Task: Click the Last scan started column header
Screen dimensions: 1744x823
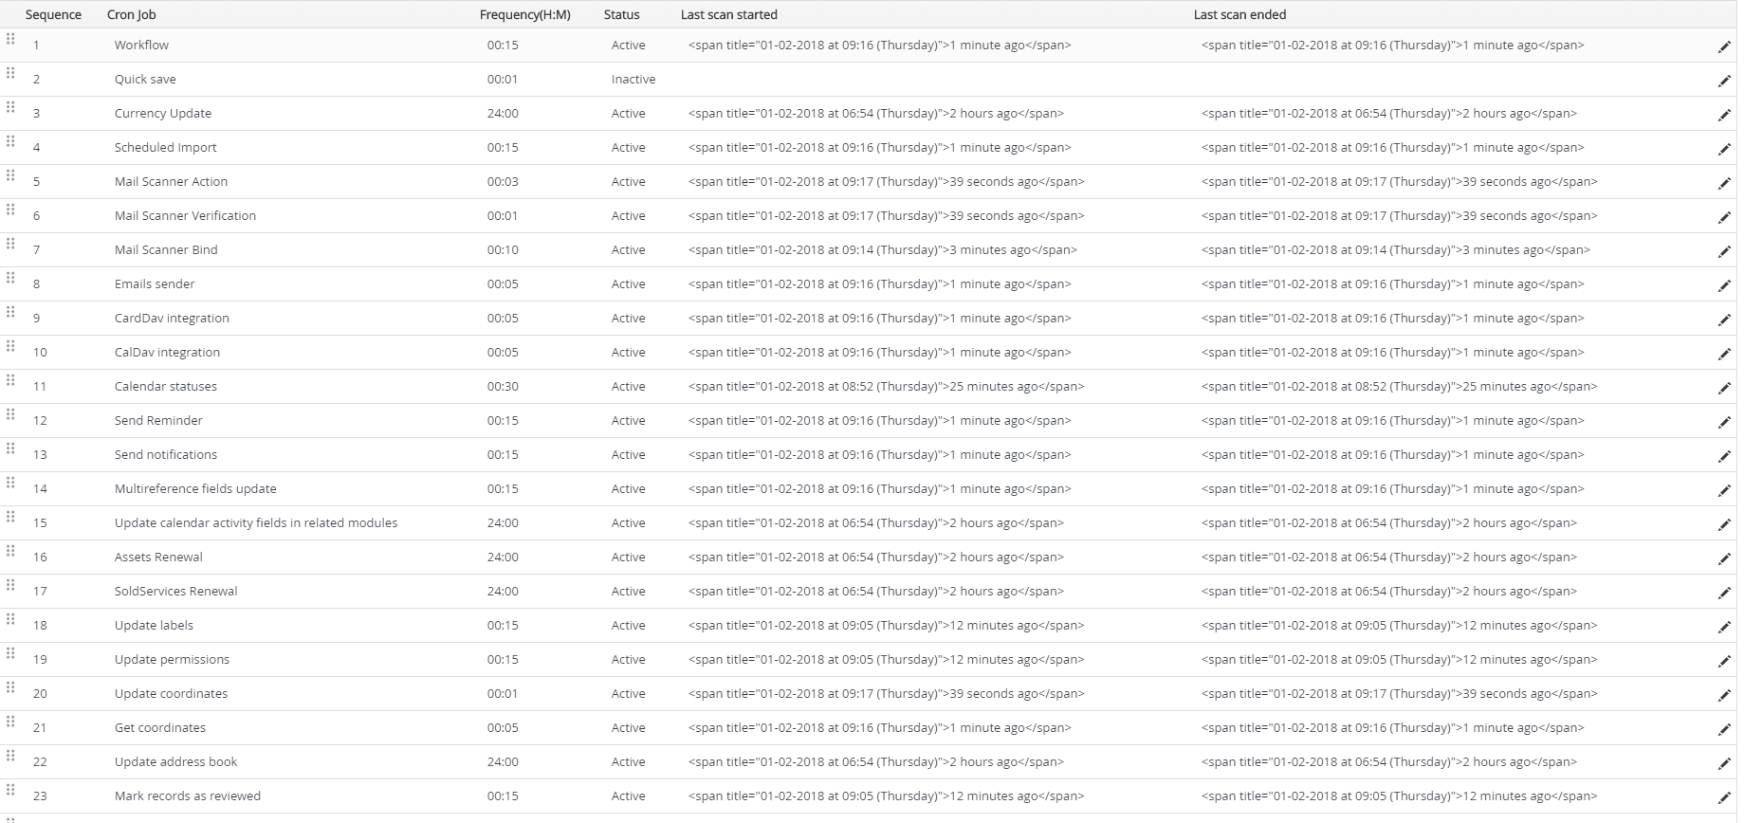Action: (729, 15)
